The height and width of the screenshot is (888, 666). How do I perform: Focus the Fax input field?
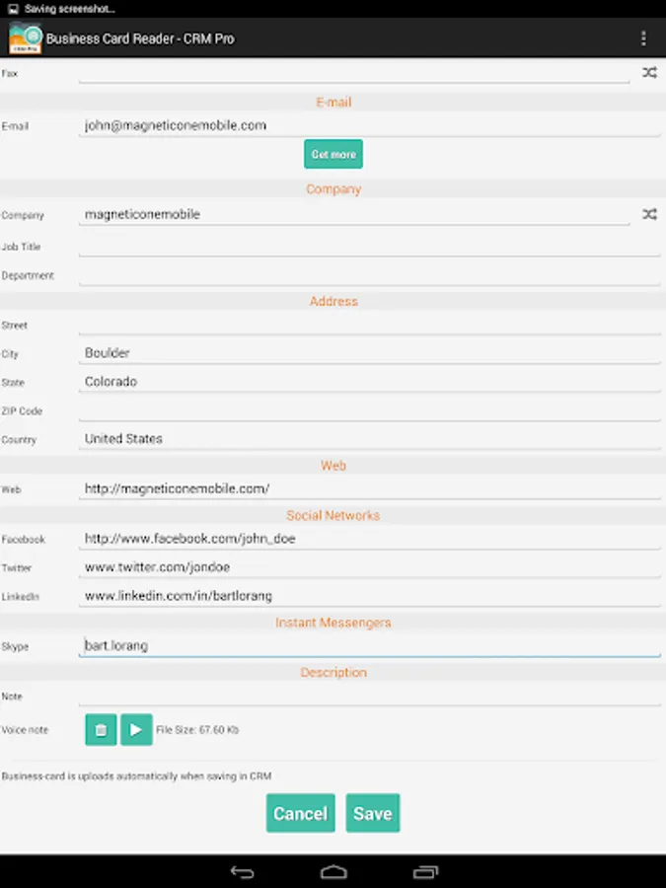[354, 72]
